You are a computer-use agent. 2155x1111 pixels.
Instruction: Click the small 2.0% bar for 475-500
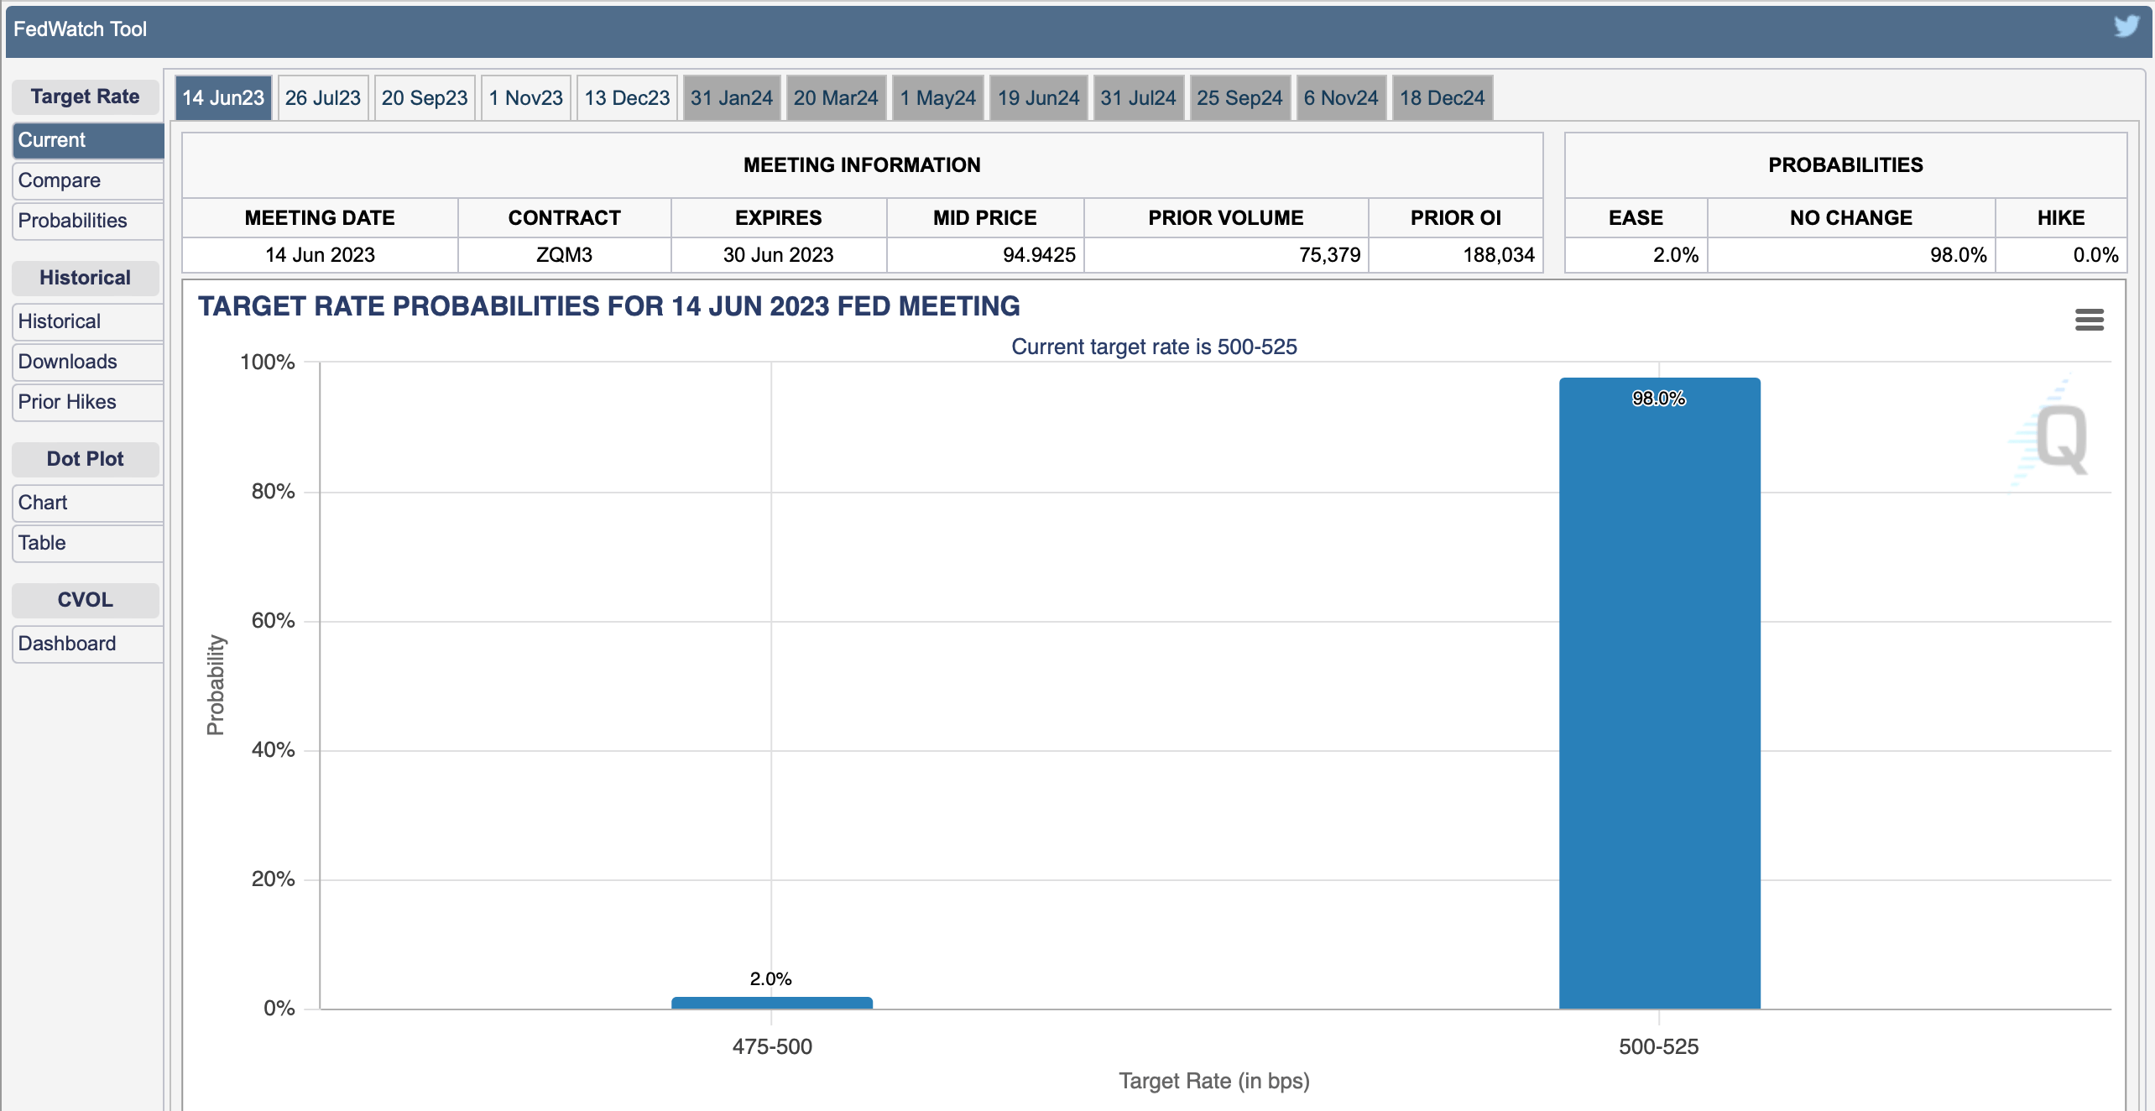(x=771, y=1003)
